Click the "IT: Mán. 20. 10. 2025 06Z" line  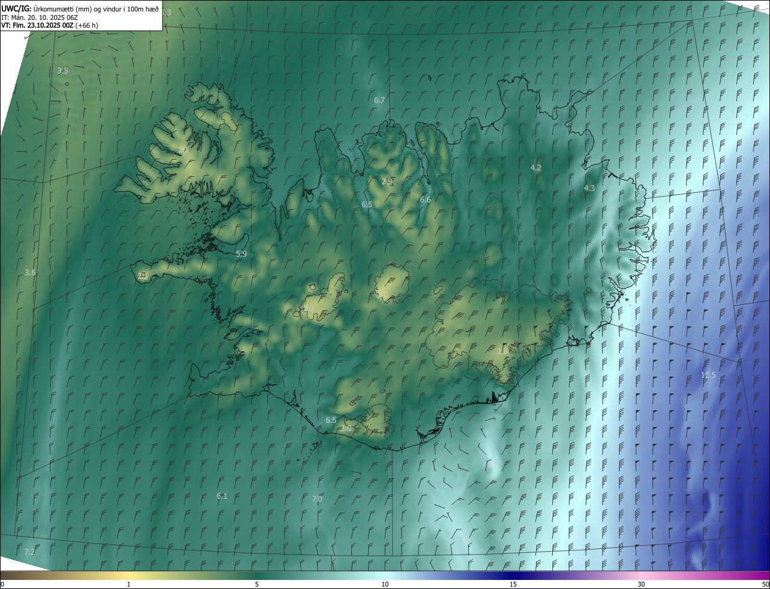coord(39,17)
